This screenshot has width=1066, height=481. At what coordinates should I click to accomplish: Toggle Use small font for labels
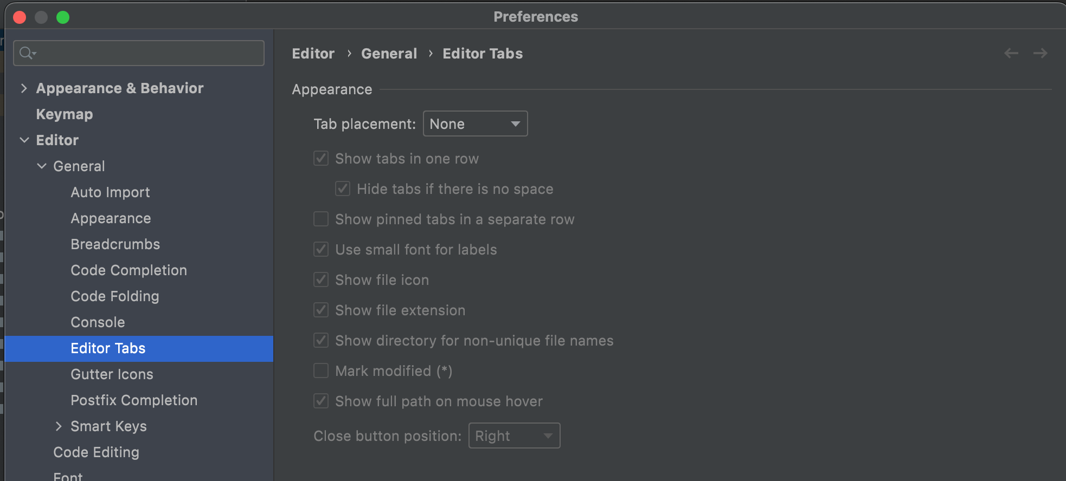(321, 249)
